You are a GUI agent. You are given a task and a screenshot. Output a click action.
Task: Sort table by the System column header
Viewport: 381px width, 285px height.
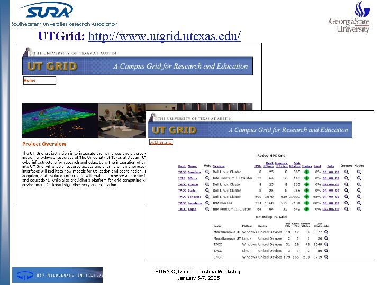[x=219, y=166]
